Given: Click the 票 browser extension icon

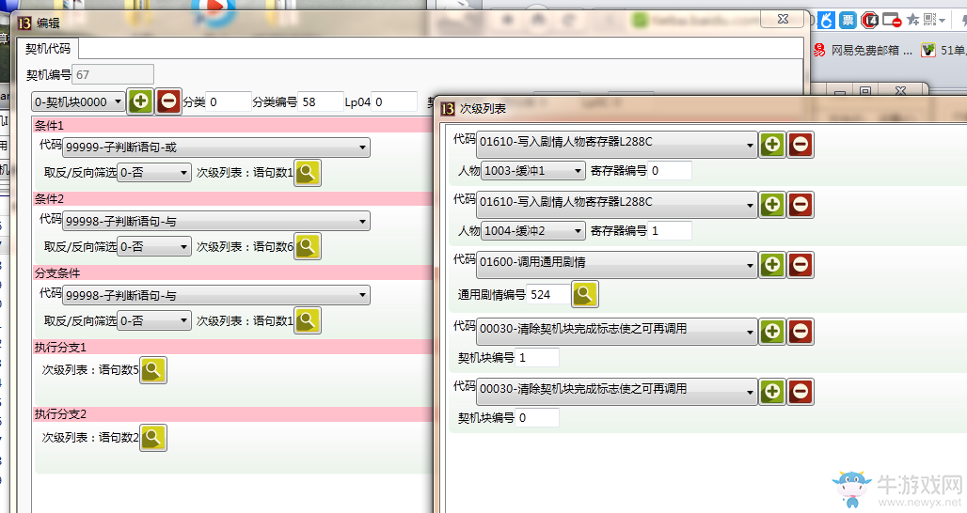Looking at the screenshot, I should [848, 21].
